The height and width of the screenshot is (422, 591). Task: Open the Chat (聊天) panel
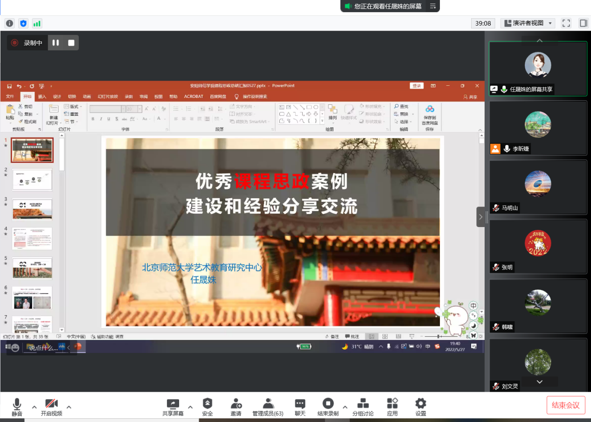coord(300,407)
